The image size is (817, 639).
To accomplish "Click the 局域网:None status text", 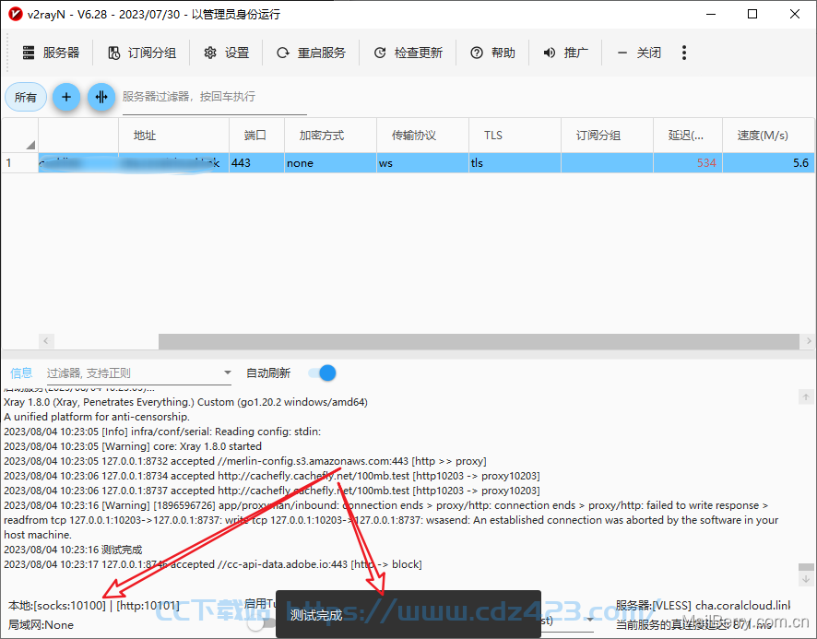I will click(x=41, y=625).
